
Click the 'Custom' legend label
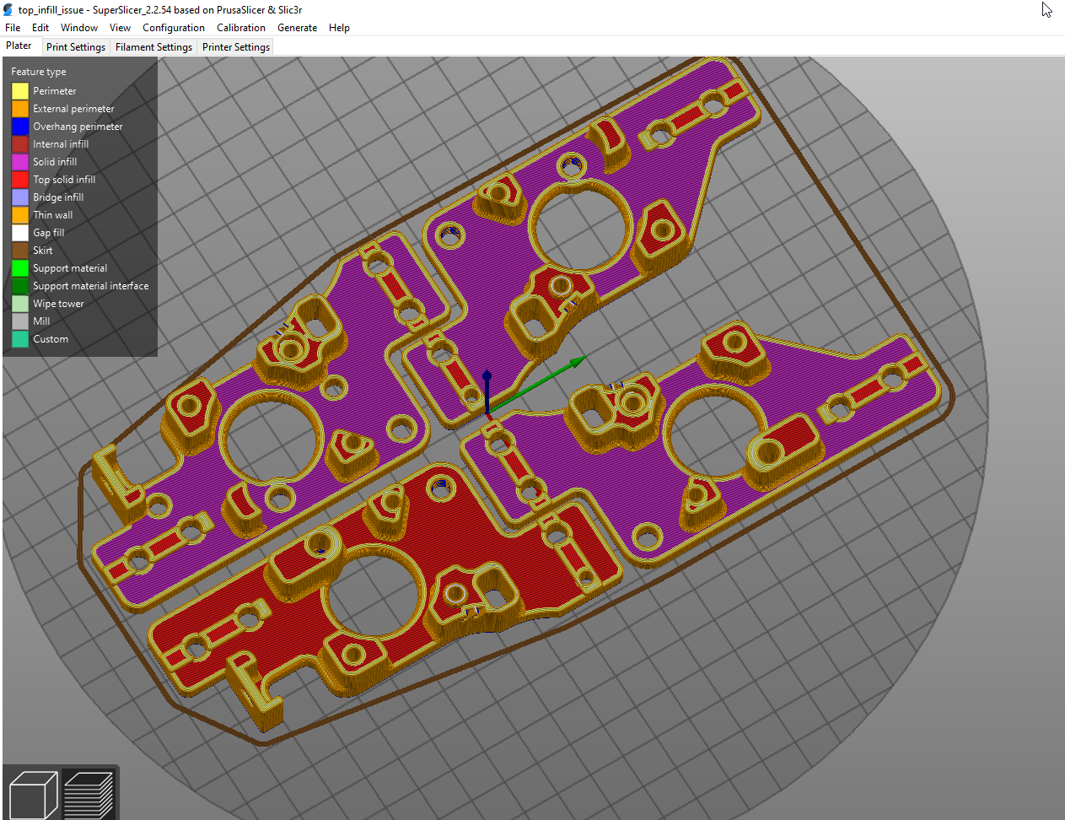coord(51,339)
